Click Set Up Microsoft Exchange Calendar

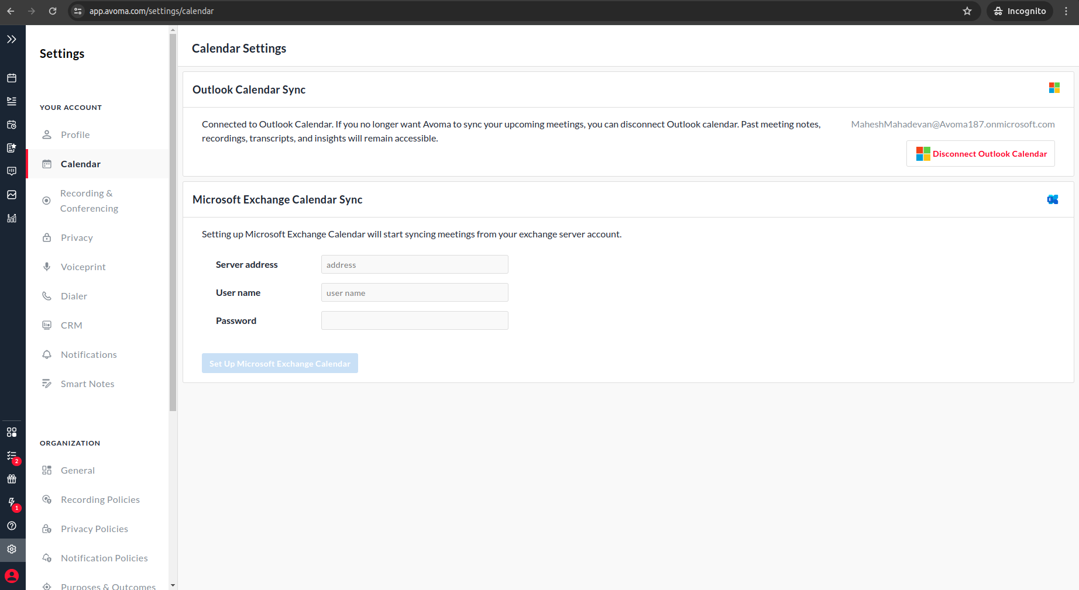pos(280,363)
